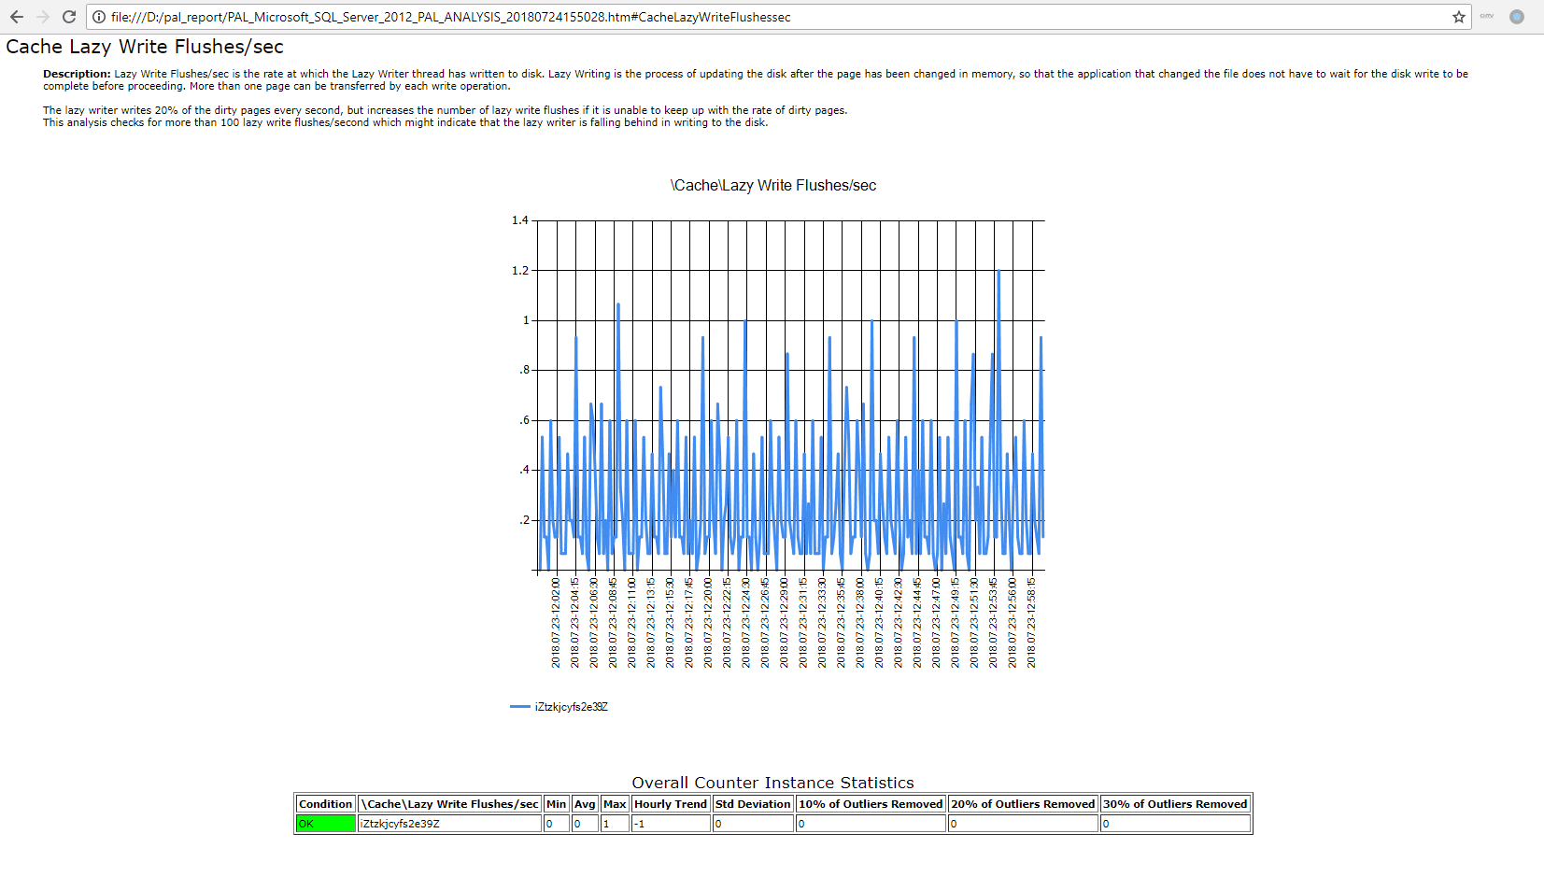Click the 'Avg' column header
This screenshot has width=1544, height=876.
[x=585, y=804]
